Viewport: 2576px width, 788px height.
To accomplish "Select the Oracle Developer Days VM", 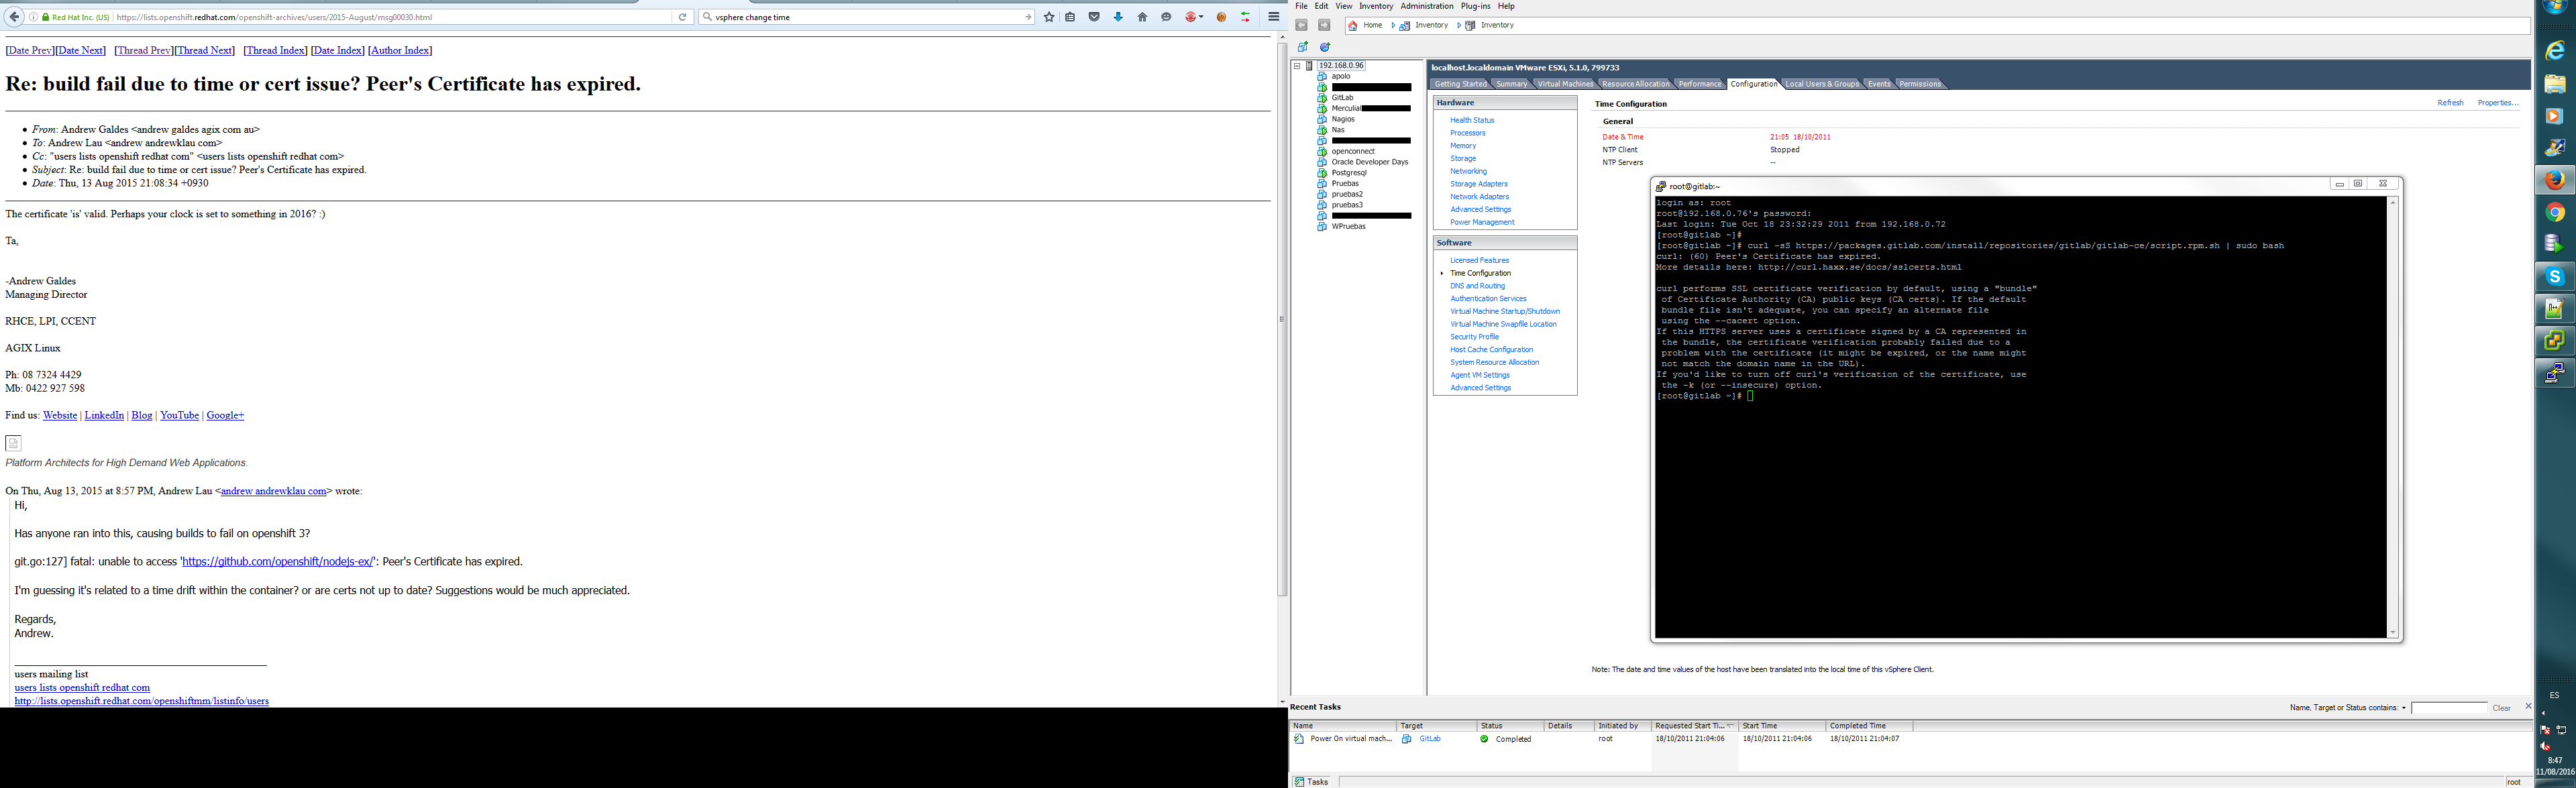I will point(1369,162).
